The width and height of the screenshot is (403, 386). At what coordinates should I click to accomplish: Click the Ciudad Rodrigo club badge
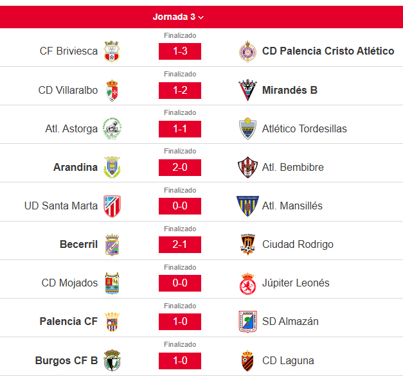(247, 245)
